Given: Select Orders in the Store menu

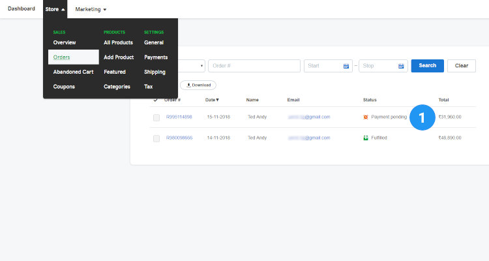Looking at the screenshot, I should (74, 57).
